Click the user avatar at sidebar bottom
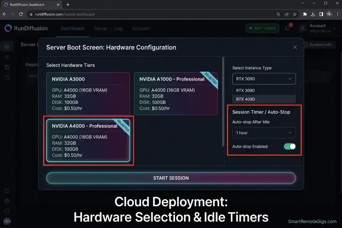This screenshot has height=228, width=342. [7, 221]
